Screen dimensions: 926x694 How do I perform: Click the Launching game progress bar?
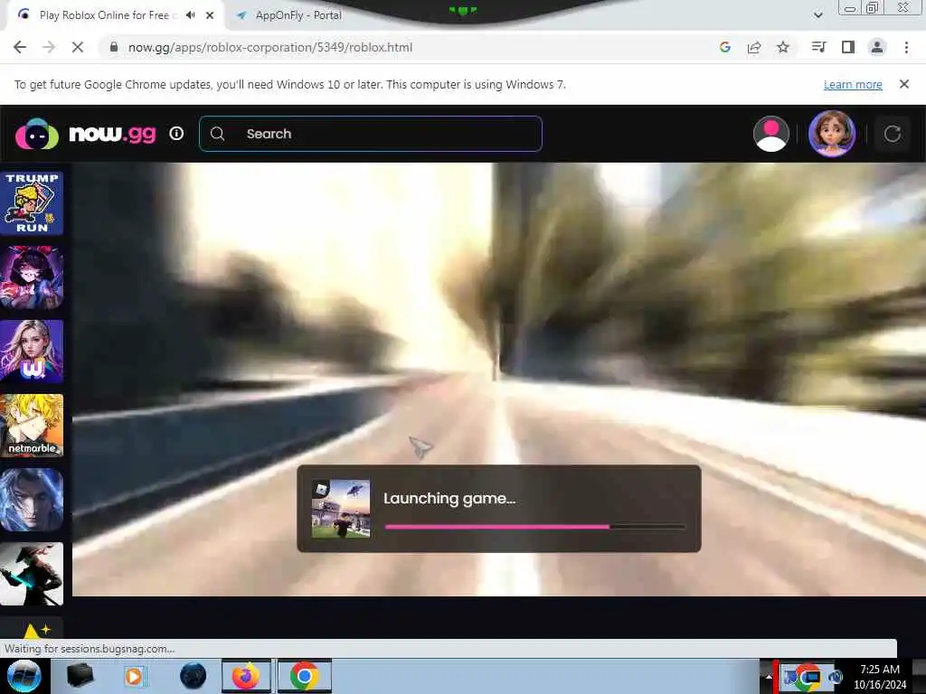(x=535, y=527)
